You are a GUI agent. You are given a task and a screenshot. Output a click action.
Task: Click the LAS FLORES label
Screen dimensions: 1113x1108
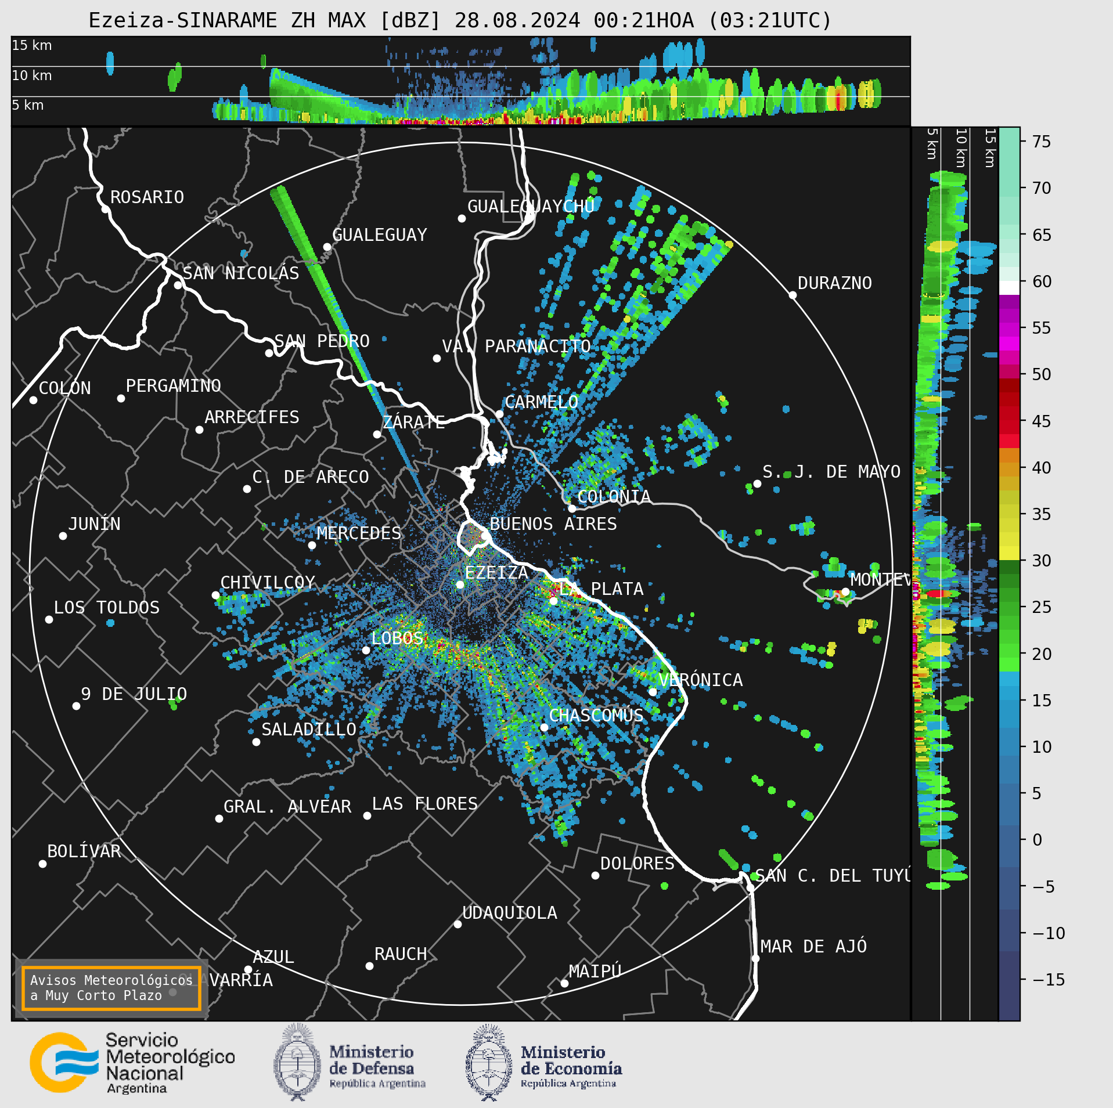pos(424,804)
